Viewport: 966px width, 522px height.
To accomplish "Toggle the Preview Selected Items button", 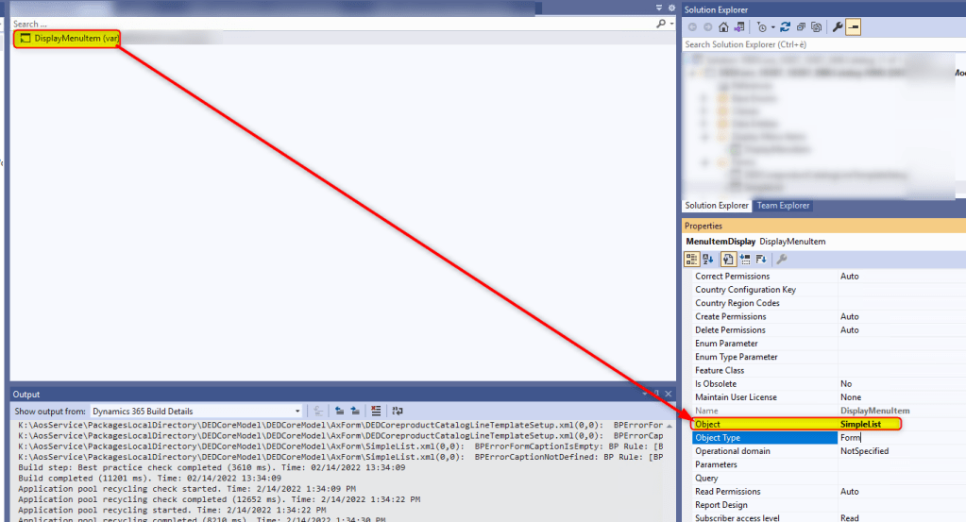I will point(853,27).
